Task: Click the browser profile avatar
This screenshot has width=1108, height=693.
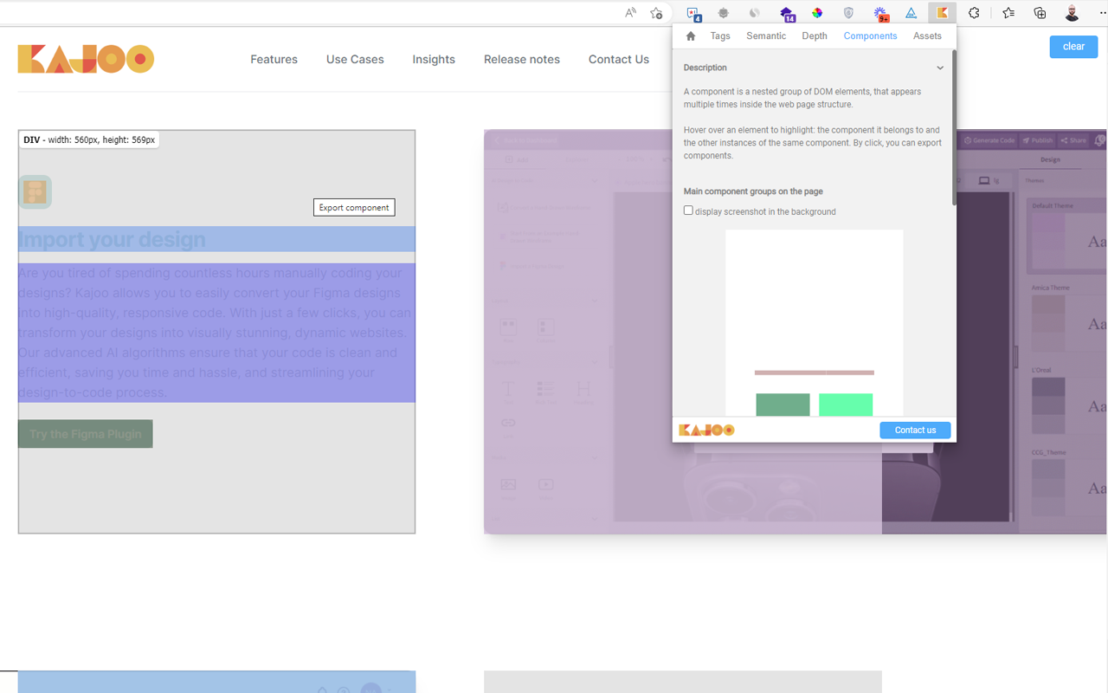Action: 1071,13
